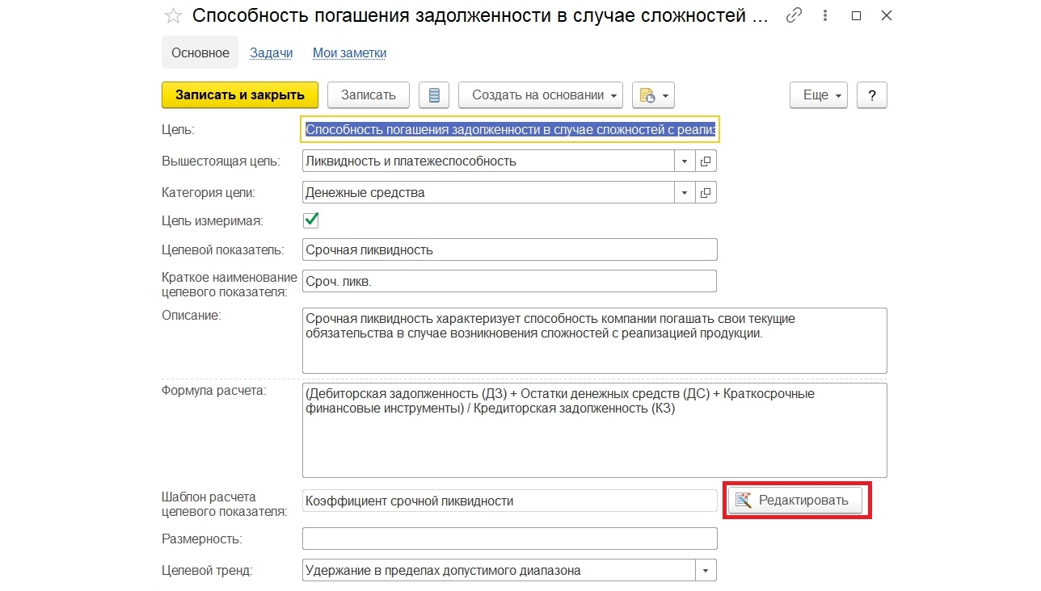Open the Еще menu
The height and width of the screenshot is (591, 1041).
(818, 95)
